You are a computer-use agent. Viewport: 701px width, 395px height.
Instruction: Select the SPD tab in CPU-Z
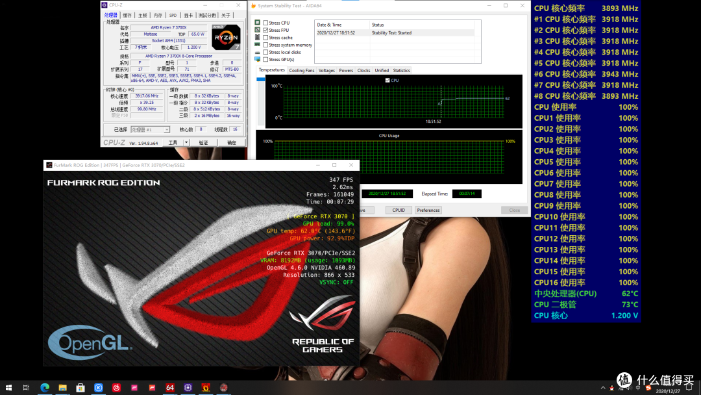coord(173,15)
